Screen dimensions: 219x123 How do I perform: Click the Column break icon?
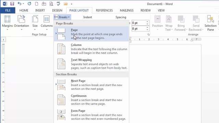click(x=61, y=49)
